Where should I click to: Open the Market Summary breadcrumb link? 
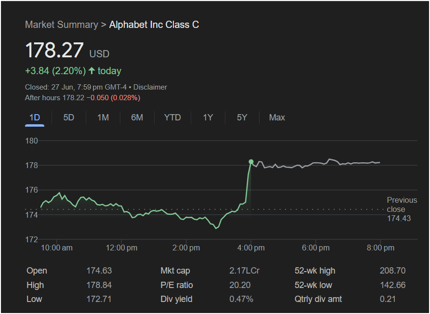pos(62,25)
